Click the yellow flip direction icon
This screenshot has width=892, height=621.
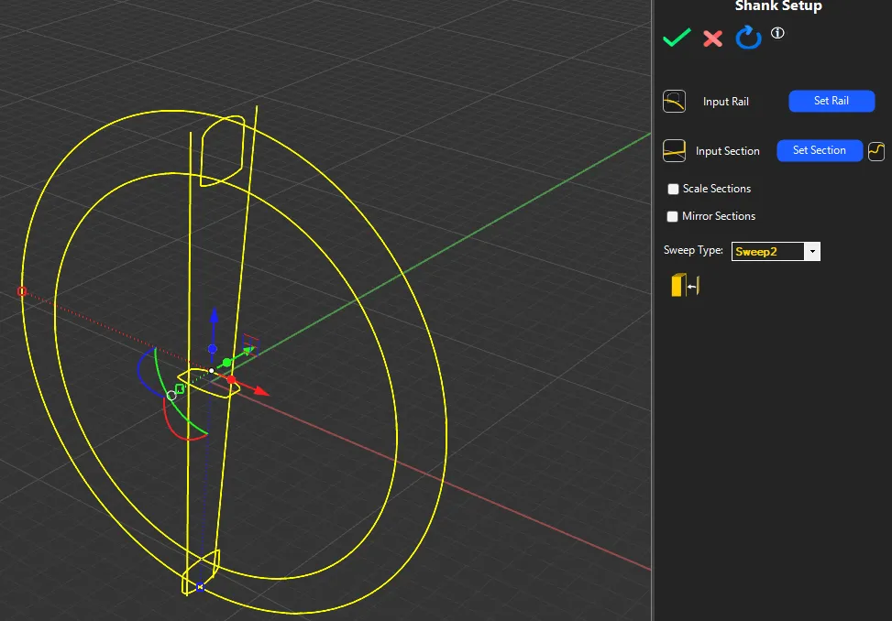(x=684, y=286)
